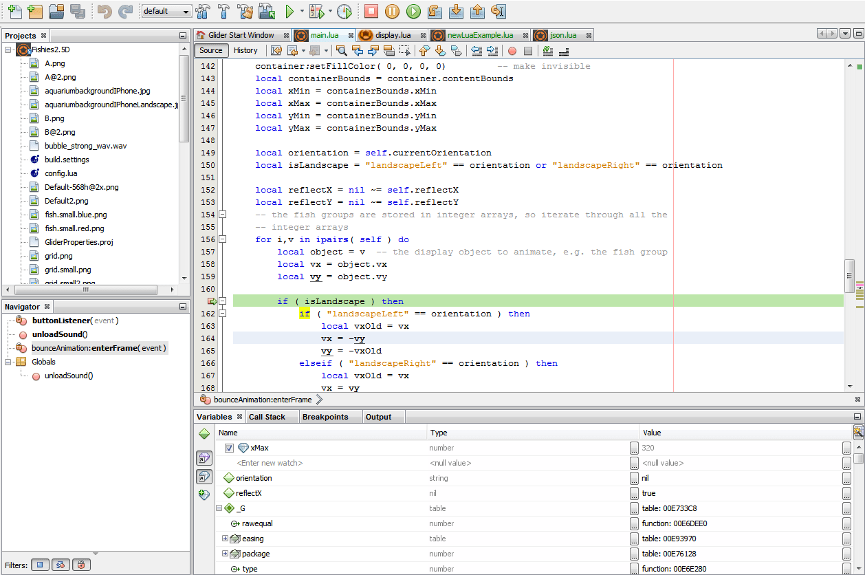865x575 pixels.
Task: Click the editor Find Selection magnifier icon
Action: click(x=341, y=50)
